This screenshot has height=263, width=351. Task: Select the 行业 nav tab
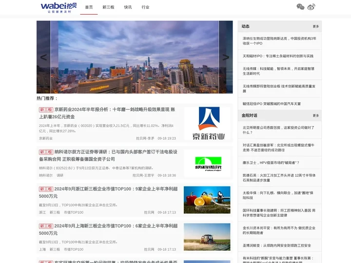(x=145, y=7)
